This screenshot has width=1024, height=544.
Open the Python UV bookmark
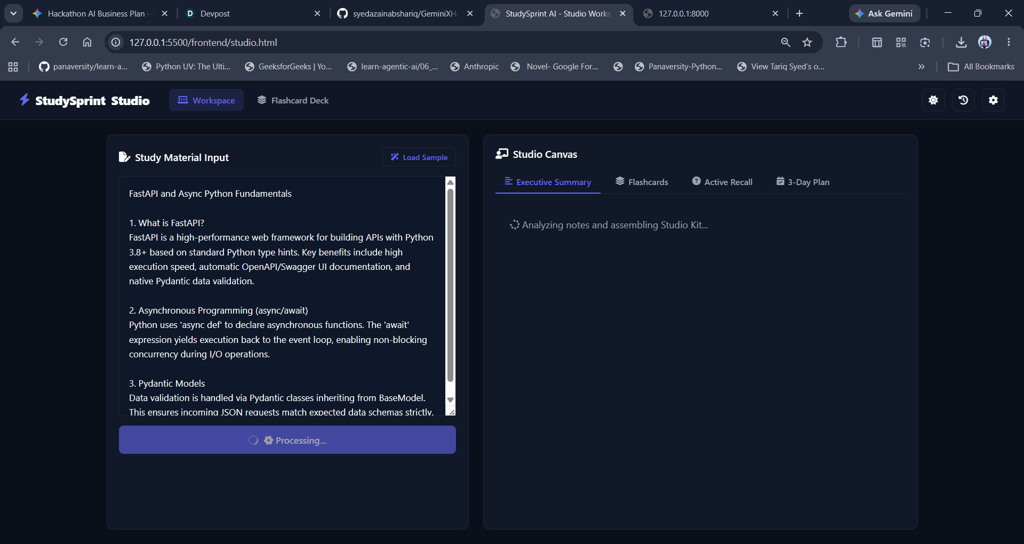186,67
